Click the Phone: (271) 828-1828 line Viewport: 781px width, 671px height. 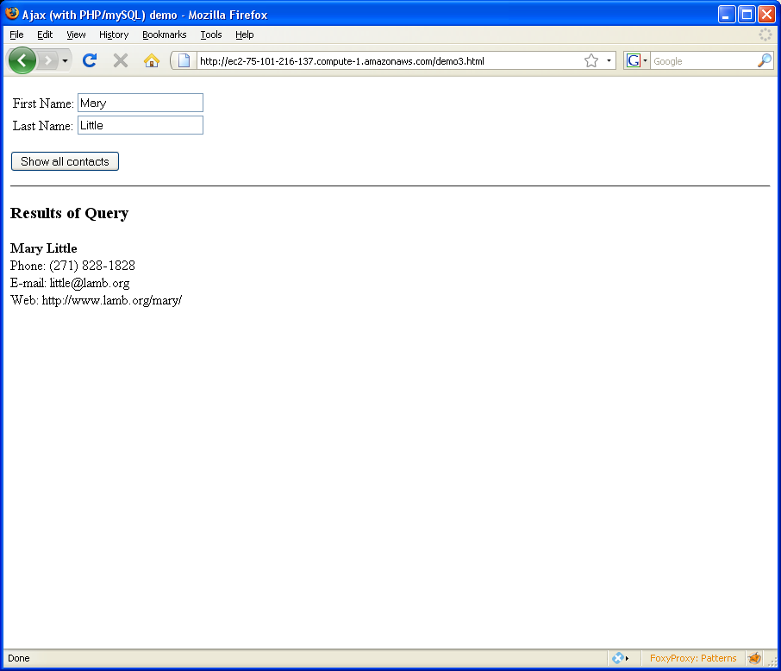pyautogui.click(x=72, y=266)
